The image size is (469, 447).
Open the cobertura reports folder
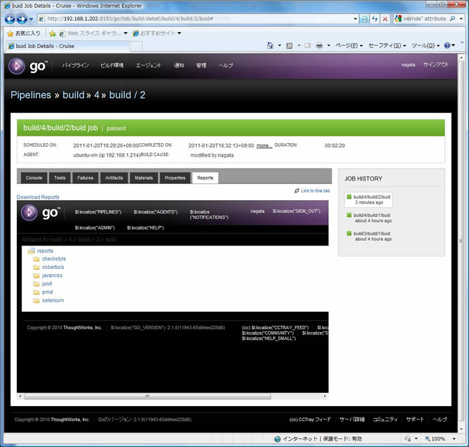click(53, 267)
